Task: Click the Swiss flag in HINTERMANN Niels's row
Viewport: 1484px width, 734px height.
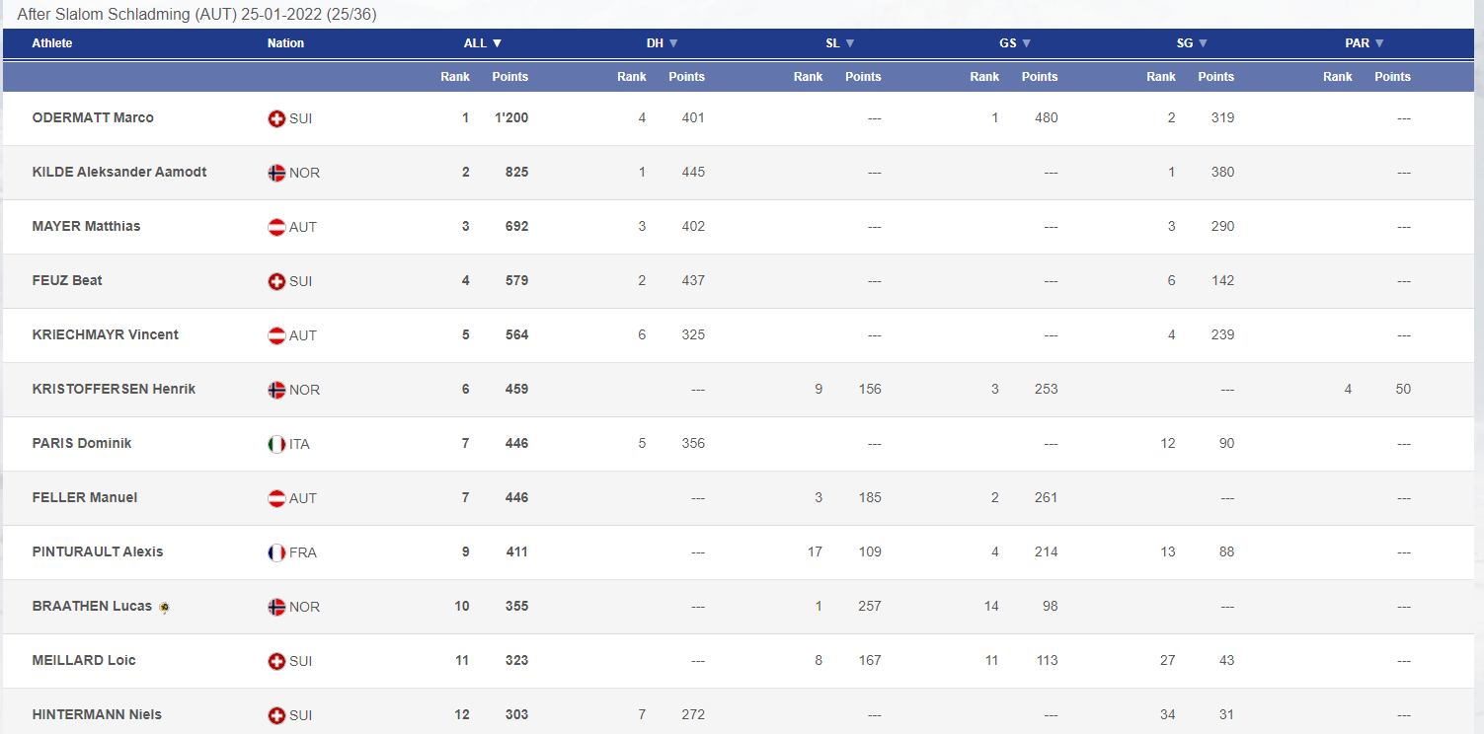Action: coord(276,715)
